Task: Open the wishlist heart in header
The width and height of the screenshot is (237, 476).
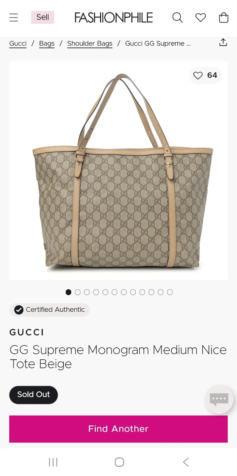Action: coord(201,18)
